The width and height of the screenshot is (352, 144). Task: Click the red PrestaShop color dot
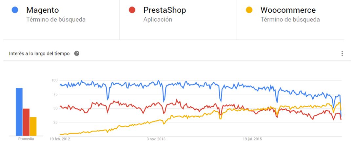132,10
